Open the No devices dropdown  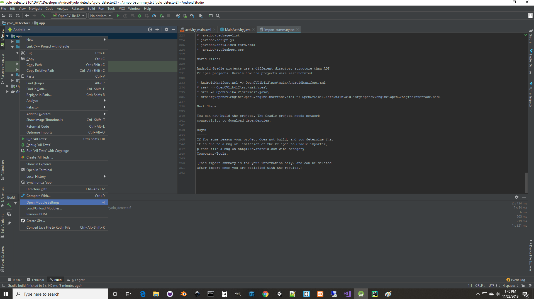point(101,16)
